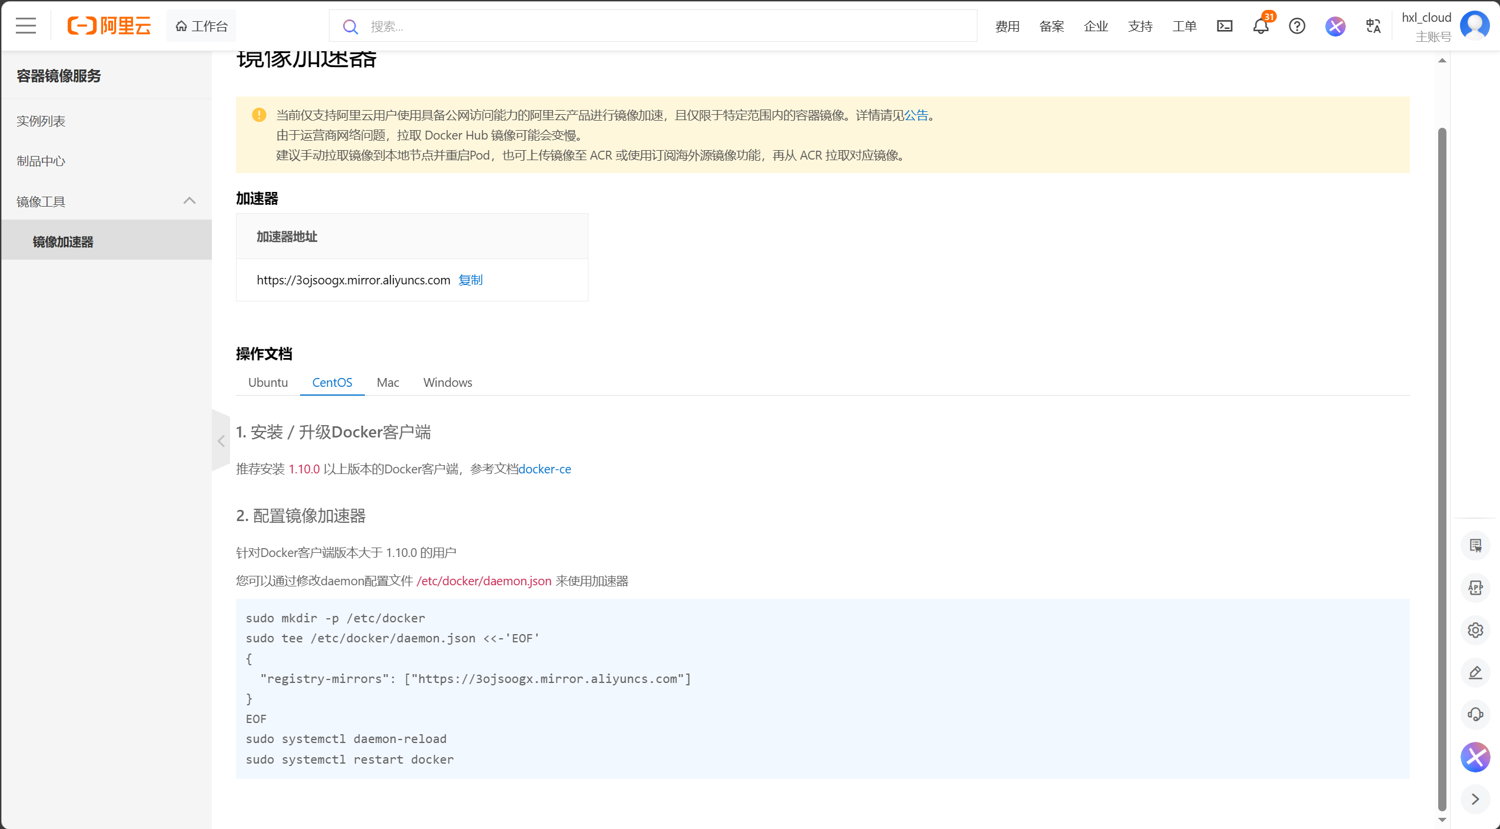Switch to the Windows tab

coord(447,383)
